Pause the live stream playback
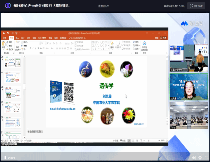The height and width of the screenshot is (162, 210). coord(5,158)
